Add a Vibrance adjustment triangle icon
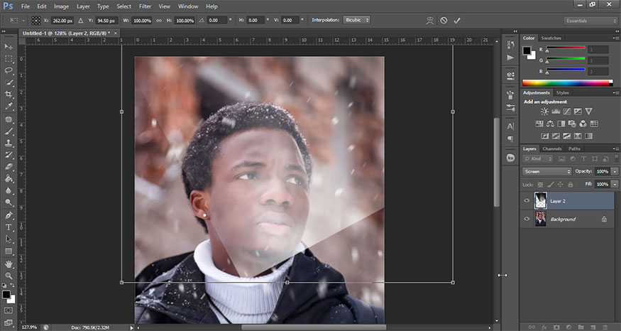 (589, 112)
